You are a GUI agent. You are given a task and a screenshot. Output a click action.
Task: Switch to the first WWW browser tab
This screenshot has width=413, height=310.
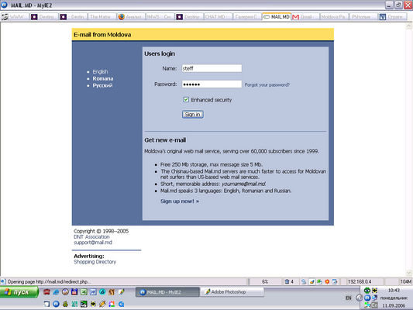pos(15,17)
